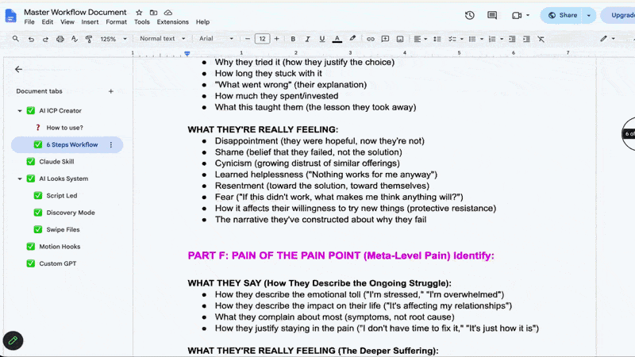
Task: Add a new document tab
Action: tap(110, 91)
